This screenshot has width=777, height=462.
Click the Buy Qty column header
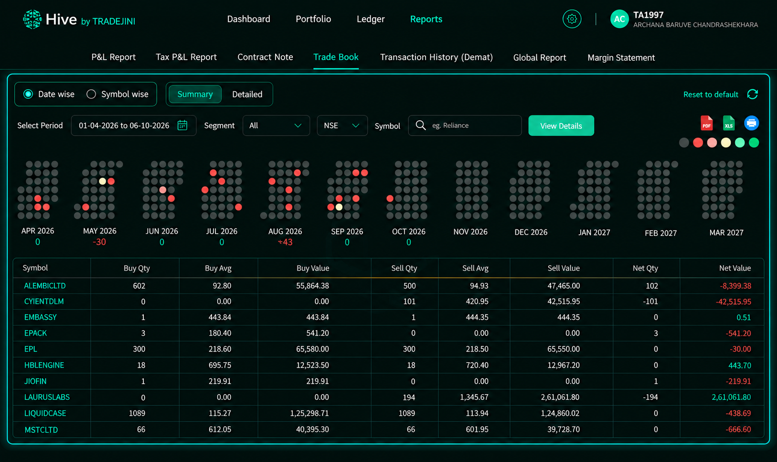[137, 268]
